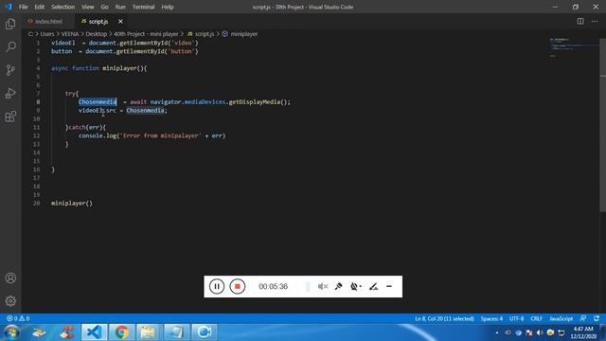Image resolution: width=606 pixels, height=341 pixels.
Task: Click the Split Editor icon
Action: [580, 21]
